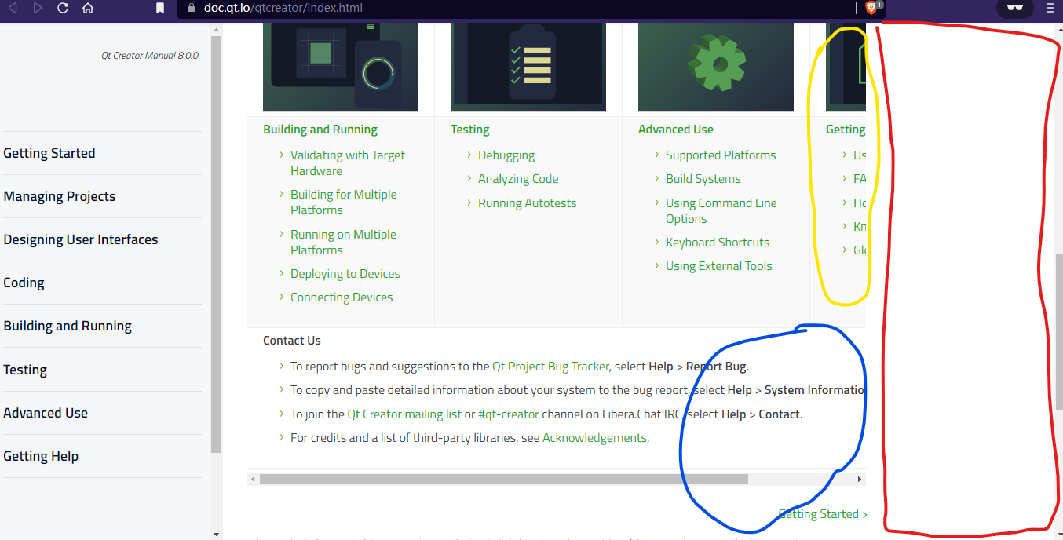The width and height of the screenshot is (1063, 540).
Task: Click the Testing clipboard thumbnail image
Action: pyautogui.click(x=528, y=67)
